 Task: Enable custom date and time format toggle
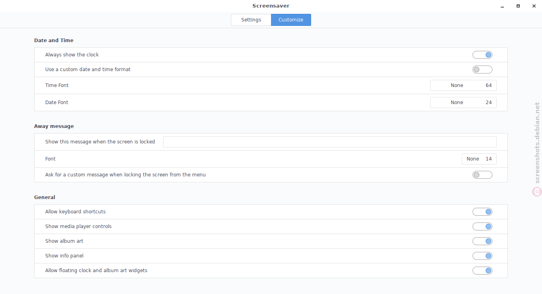click(x=482, y=70)
